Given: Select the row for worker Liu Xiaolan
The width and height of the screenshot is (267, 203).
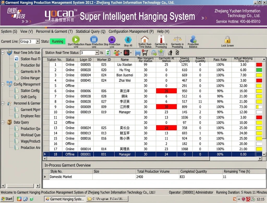Looking at the screenshot, I should coord(152,65).
